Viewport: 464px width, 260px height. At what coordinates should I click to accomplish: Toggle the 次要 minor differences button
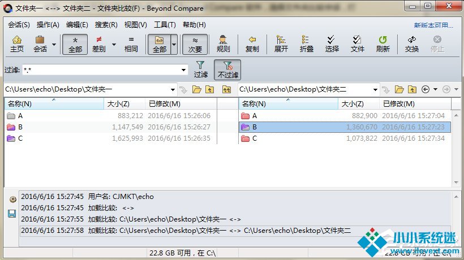point(195,44)
